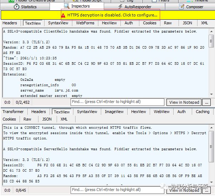Click request pane View in Notepad button
This screenshot has height=196, width=215.
pos(184,102)
